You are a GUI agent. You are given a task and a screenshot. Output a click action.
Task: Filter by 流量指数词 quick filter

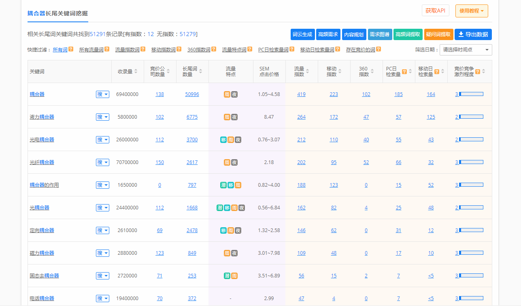tap(128, 50)
